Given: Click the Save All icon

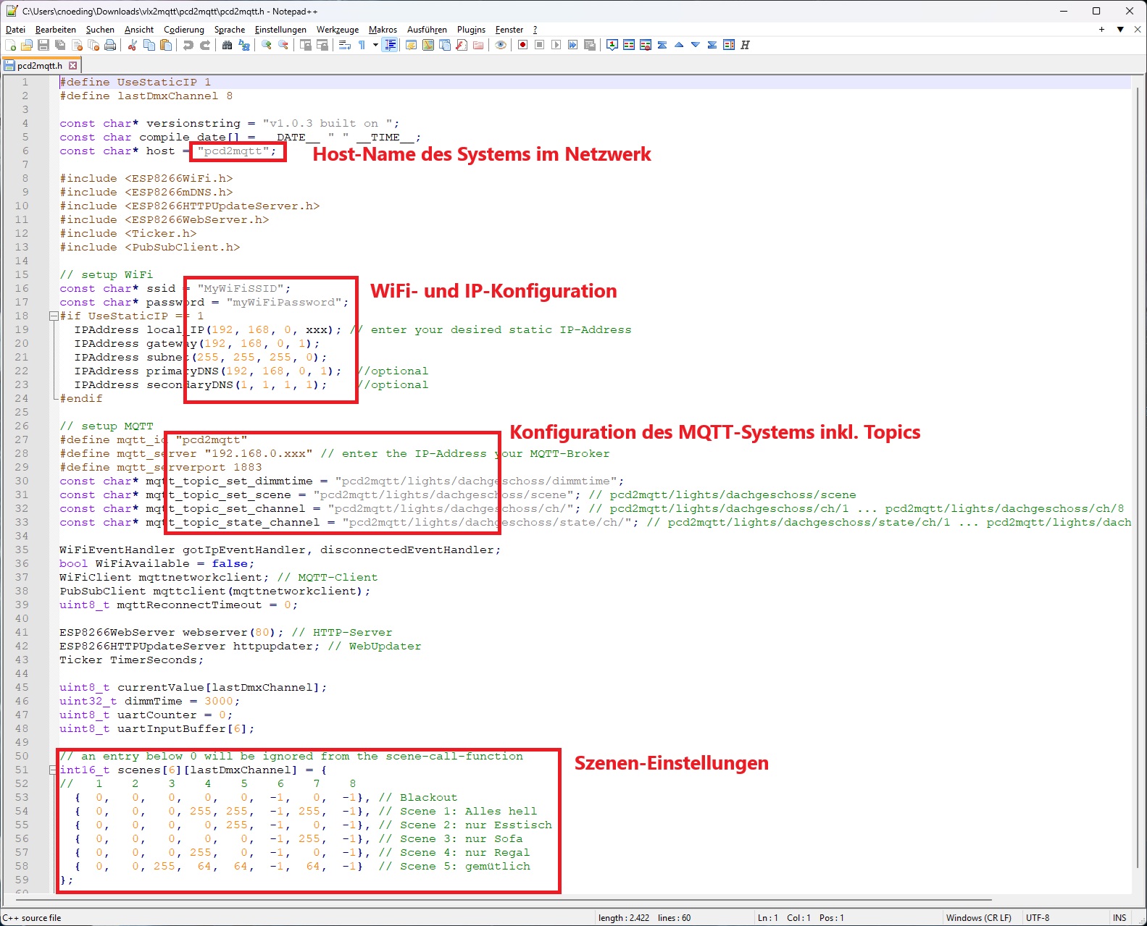Looking at the screenshot, I should click(x=60, y=45).
